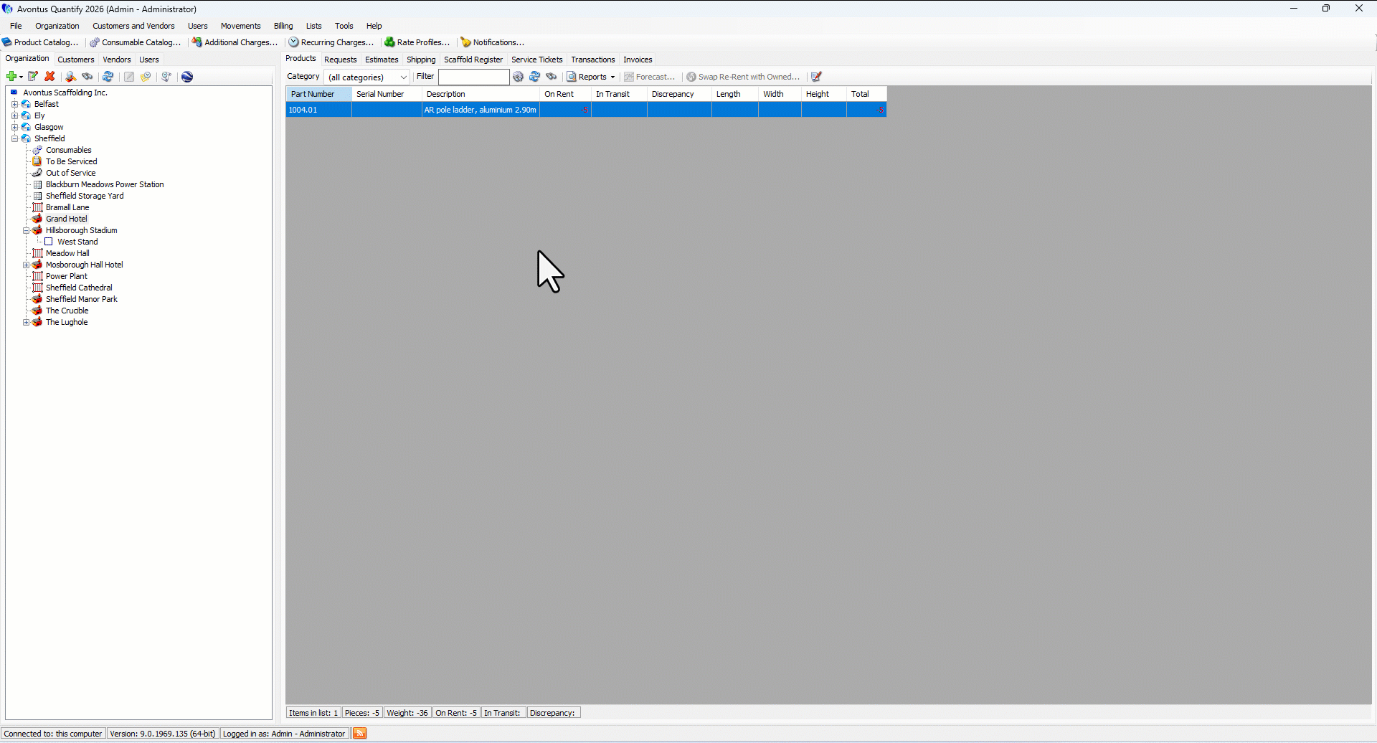Open the Tools menu
Image resolution: width=1377 pixels, height=743 pixels.
[344, 26]
